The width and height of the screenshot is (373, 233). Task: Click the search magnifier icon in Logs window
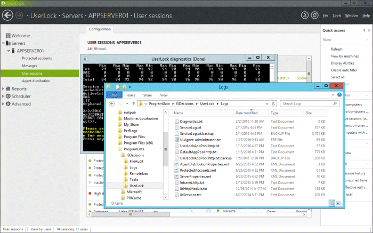click(335, 103)
